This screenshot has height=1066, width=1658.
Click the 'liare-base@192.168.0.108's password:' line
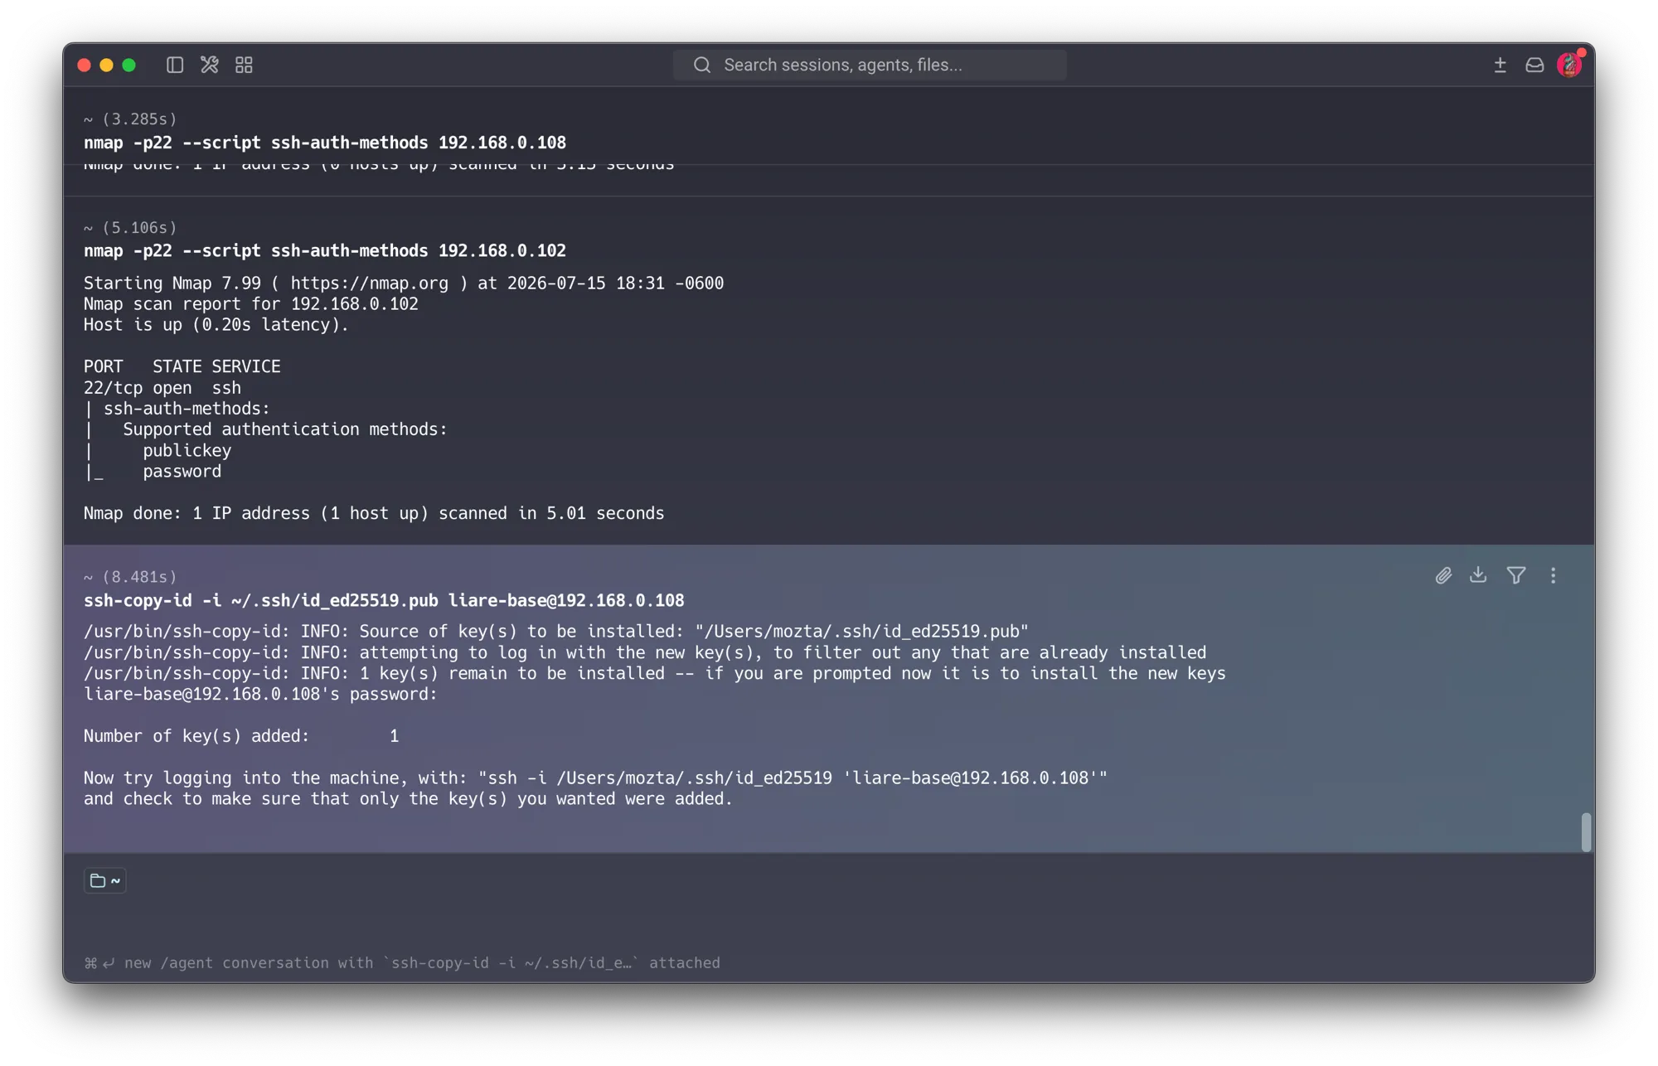[260, 694]
